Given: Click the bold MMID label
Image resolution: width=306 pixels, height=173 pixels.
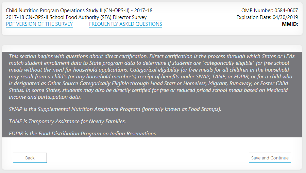Looking at the screenshot, I should 290,24.
